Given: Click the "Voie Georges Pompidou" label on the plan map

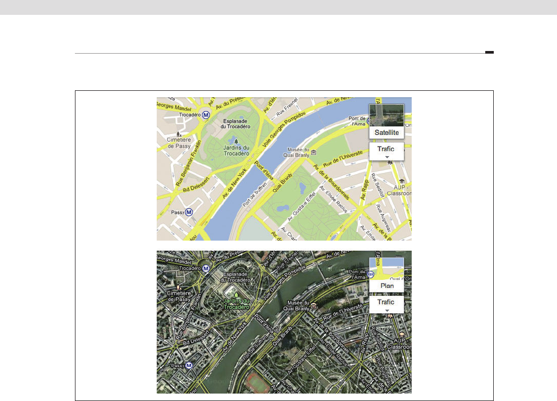Looking at the screenshot, I should pyautogui.click(x=284, y=130).
